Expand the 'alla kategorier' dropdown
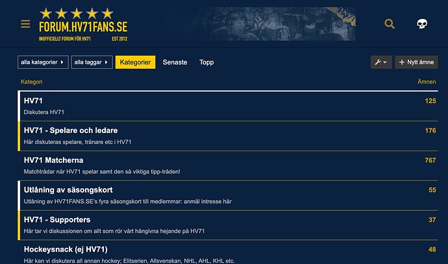 (43, 62)
